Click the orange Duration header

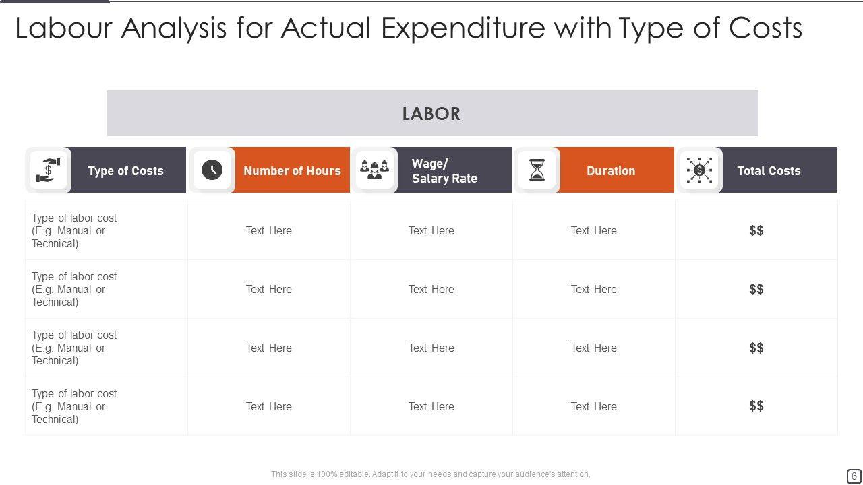click(611, 171)
